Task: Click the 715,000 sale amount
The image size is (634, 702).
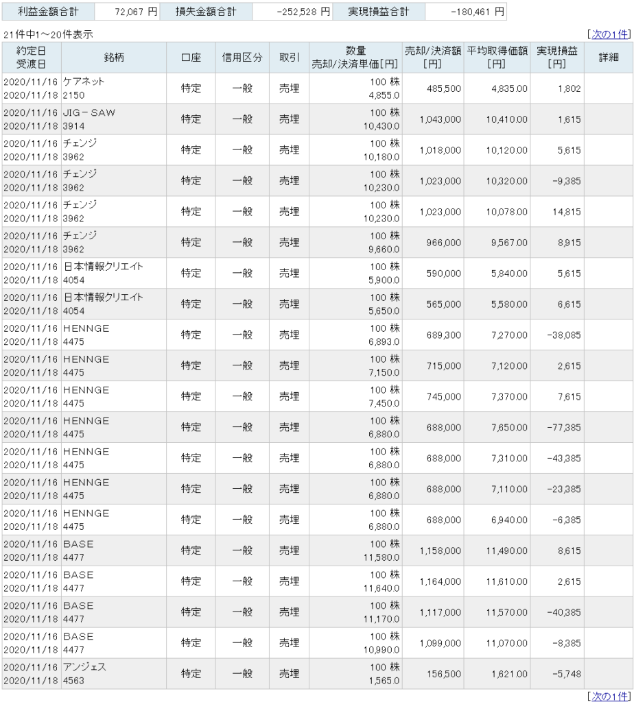Action: (443, 366)
